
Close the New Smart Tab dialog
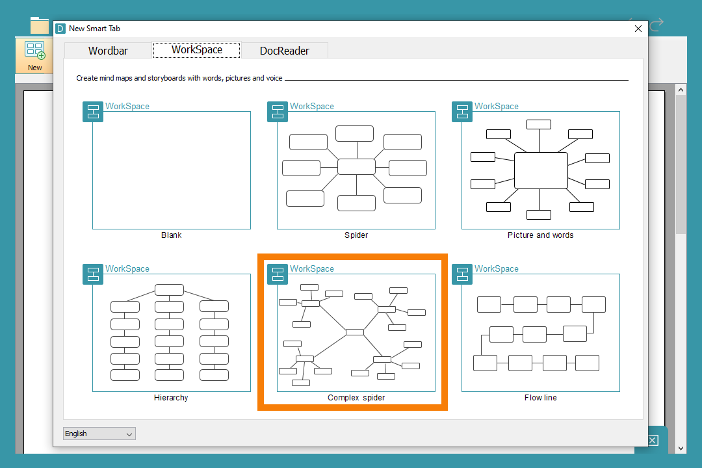(638, 29)
